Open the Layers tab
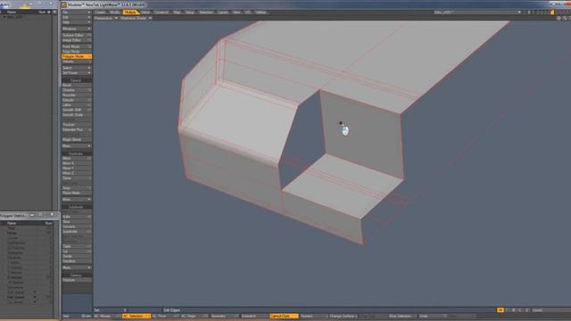 pyautogui.click(x=223, y=12)
